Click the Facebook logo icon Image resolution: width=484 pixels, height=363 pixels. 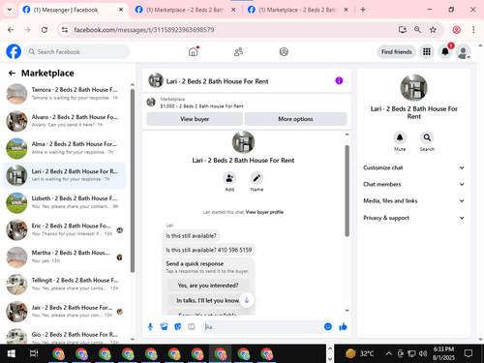[14, 51]
